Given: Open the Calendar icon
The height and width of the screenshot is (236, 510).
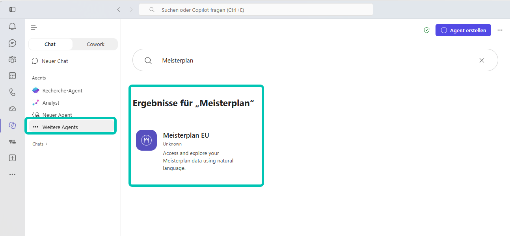Looking at the screenshot, I should 12,76.
